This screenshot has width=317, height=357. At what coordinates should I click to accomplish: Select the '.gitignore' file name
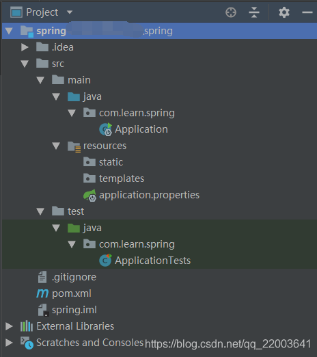tap(74, 277)
